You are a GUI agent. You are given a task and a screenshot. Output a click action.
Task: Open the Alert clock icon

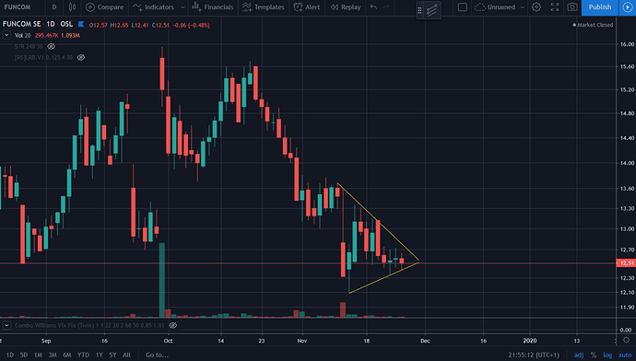(x=298, y=7)
